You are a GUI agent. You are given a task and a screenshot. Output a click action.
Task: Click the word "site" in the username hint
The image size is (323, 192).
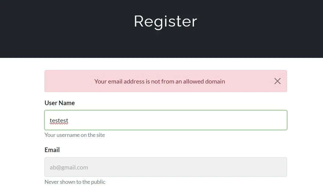click(101, 135)
